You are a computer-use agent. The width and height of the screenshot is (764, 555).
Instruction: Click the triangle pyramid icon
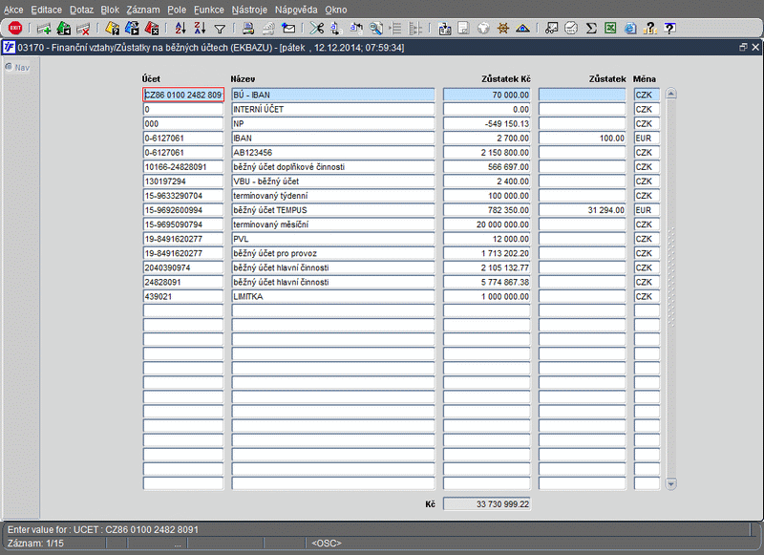coord(522,29)
